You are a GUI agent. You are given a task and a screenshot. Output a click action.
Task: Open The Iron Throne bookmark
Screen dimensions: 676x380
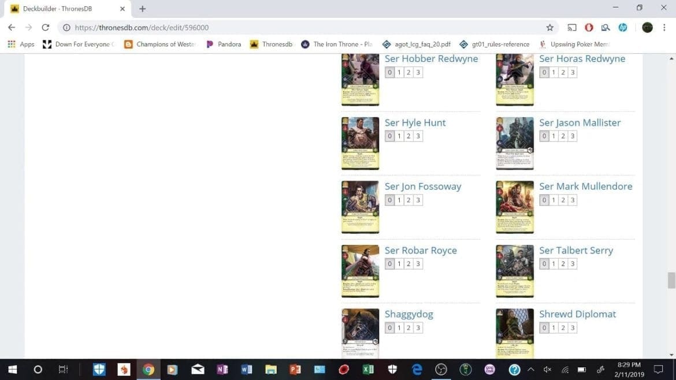337,44
